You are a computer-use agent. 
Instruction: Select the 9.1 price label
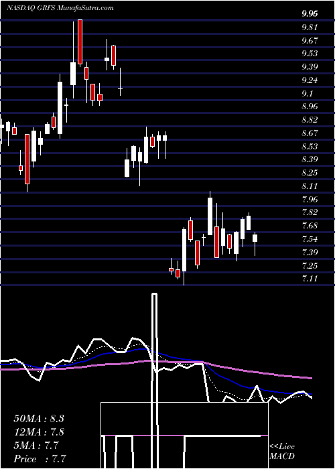pos(307,94)
